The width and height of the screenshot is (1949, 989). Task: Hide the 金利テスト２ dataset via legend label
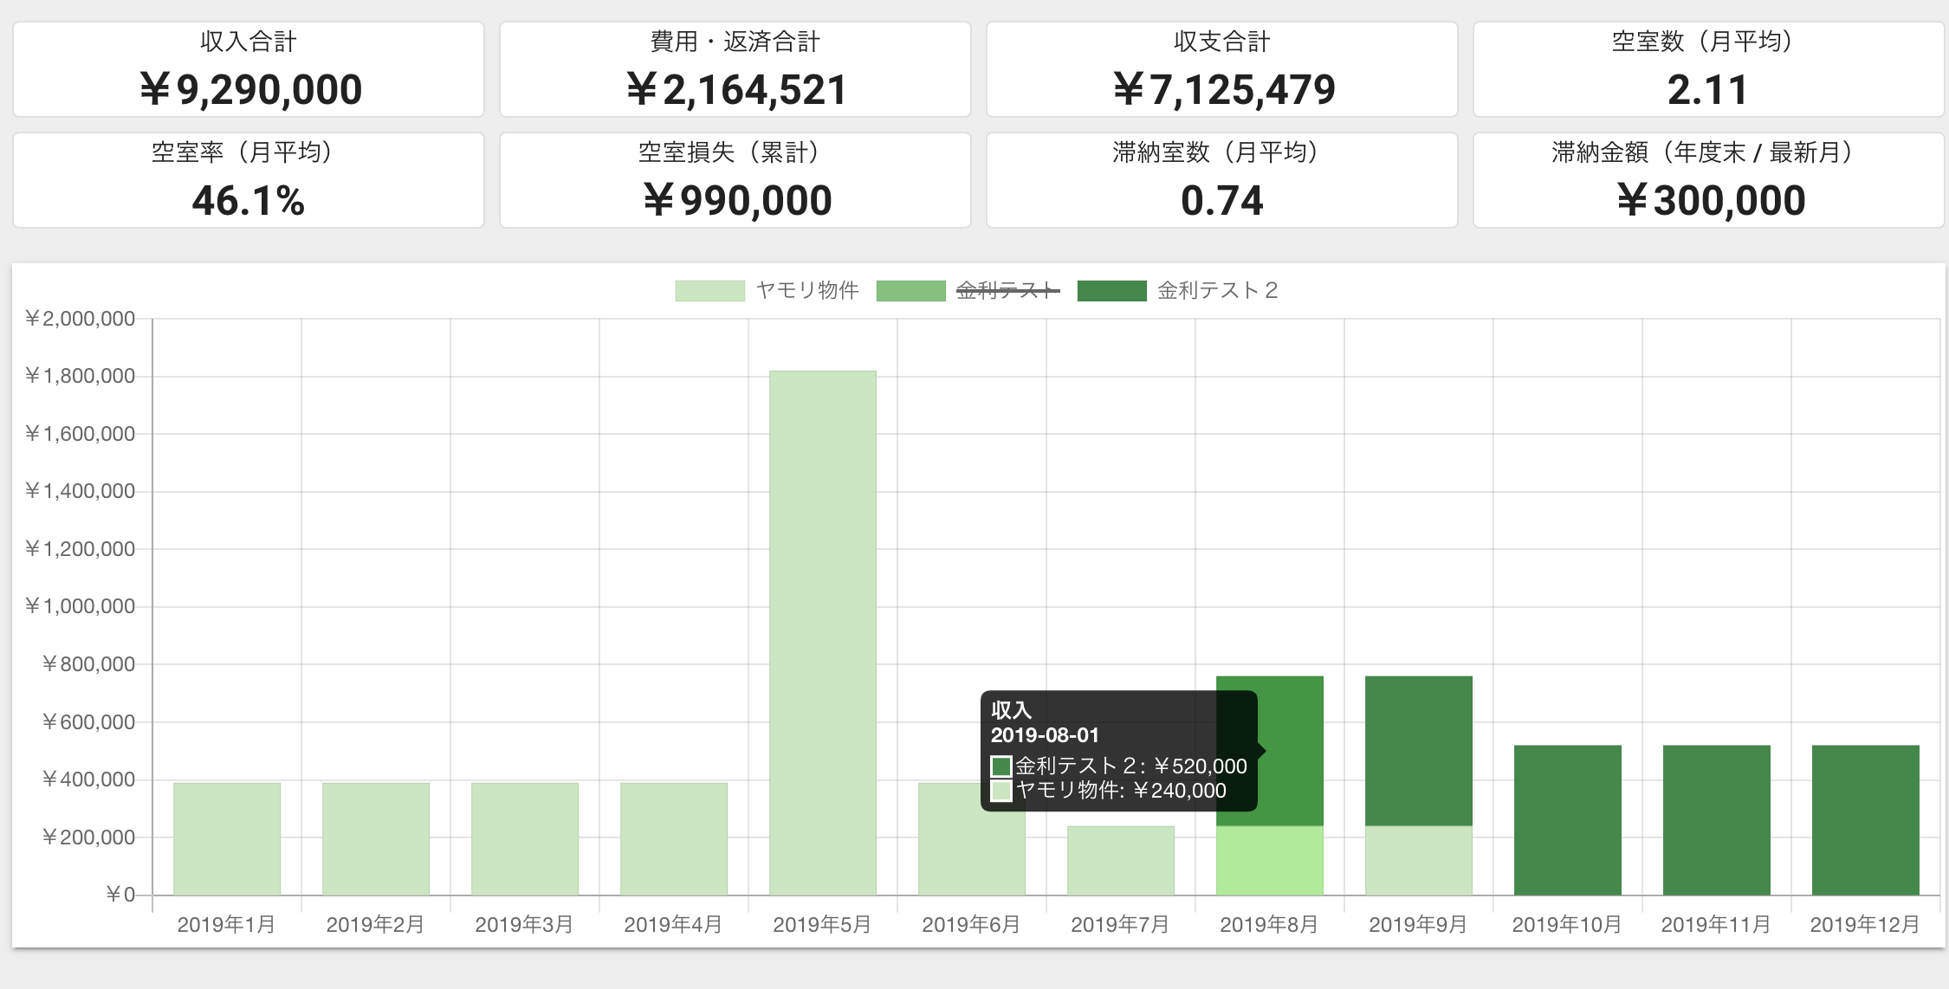1218,291
